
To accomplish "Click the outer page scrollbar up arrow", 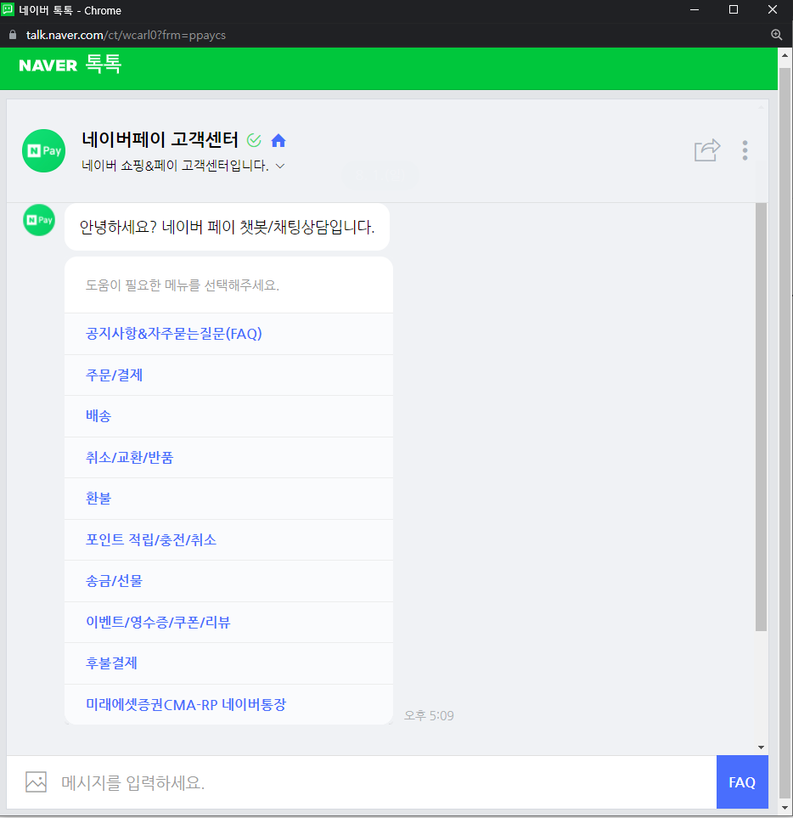I will click(785, 55).
